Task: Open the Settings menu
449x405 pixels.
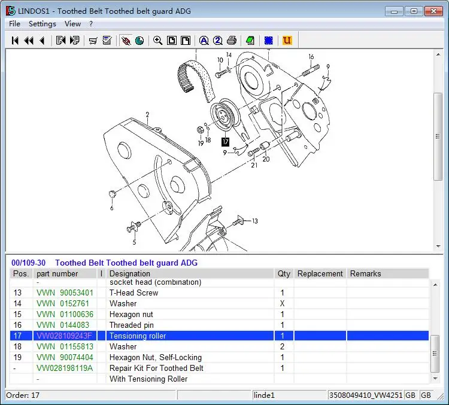Action: (x=42, y=24)
